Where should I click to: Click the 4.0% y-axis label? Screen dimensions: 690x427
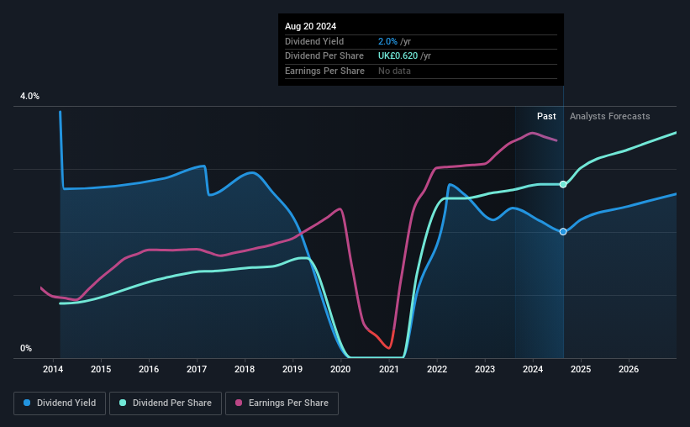coord(29,96)
